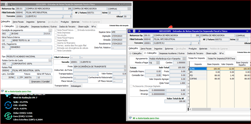Image resolution: width=251 pixels, height=124 pixels.
Task: Open the Itens Fiscais tab in the left window
Action: point(18,22)
